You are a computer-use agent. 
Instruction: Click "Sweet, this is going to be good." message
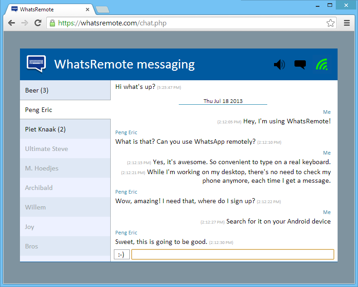coord(161,242)
